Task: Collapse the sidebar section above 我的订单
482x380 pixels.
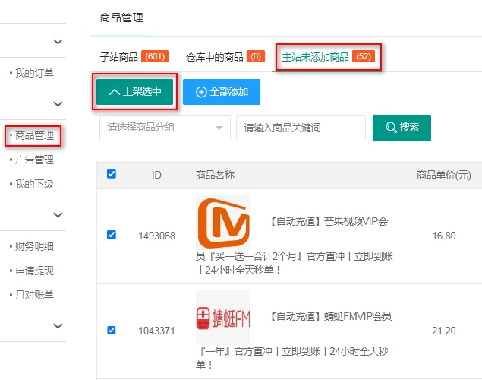Action: pos(58,42)
